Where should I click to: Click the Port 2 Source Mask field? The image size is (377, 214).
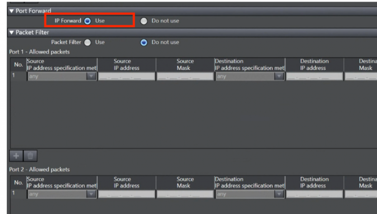[x=185, y=194]
